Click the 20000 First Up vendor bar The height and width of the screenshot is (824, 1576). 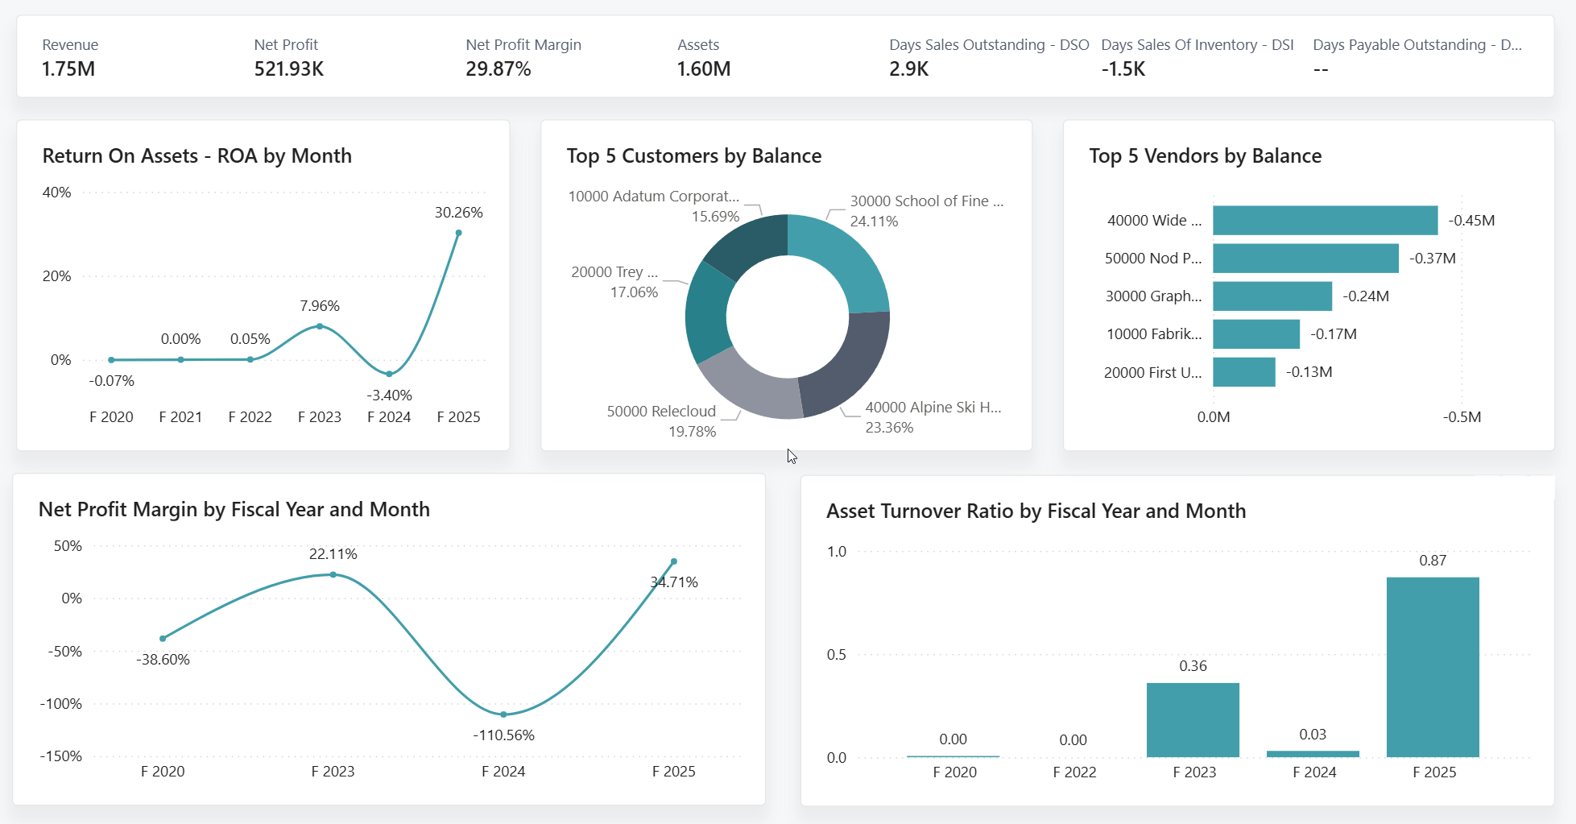pos(1243,372)
